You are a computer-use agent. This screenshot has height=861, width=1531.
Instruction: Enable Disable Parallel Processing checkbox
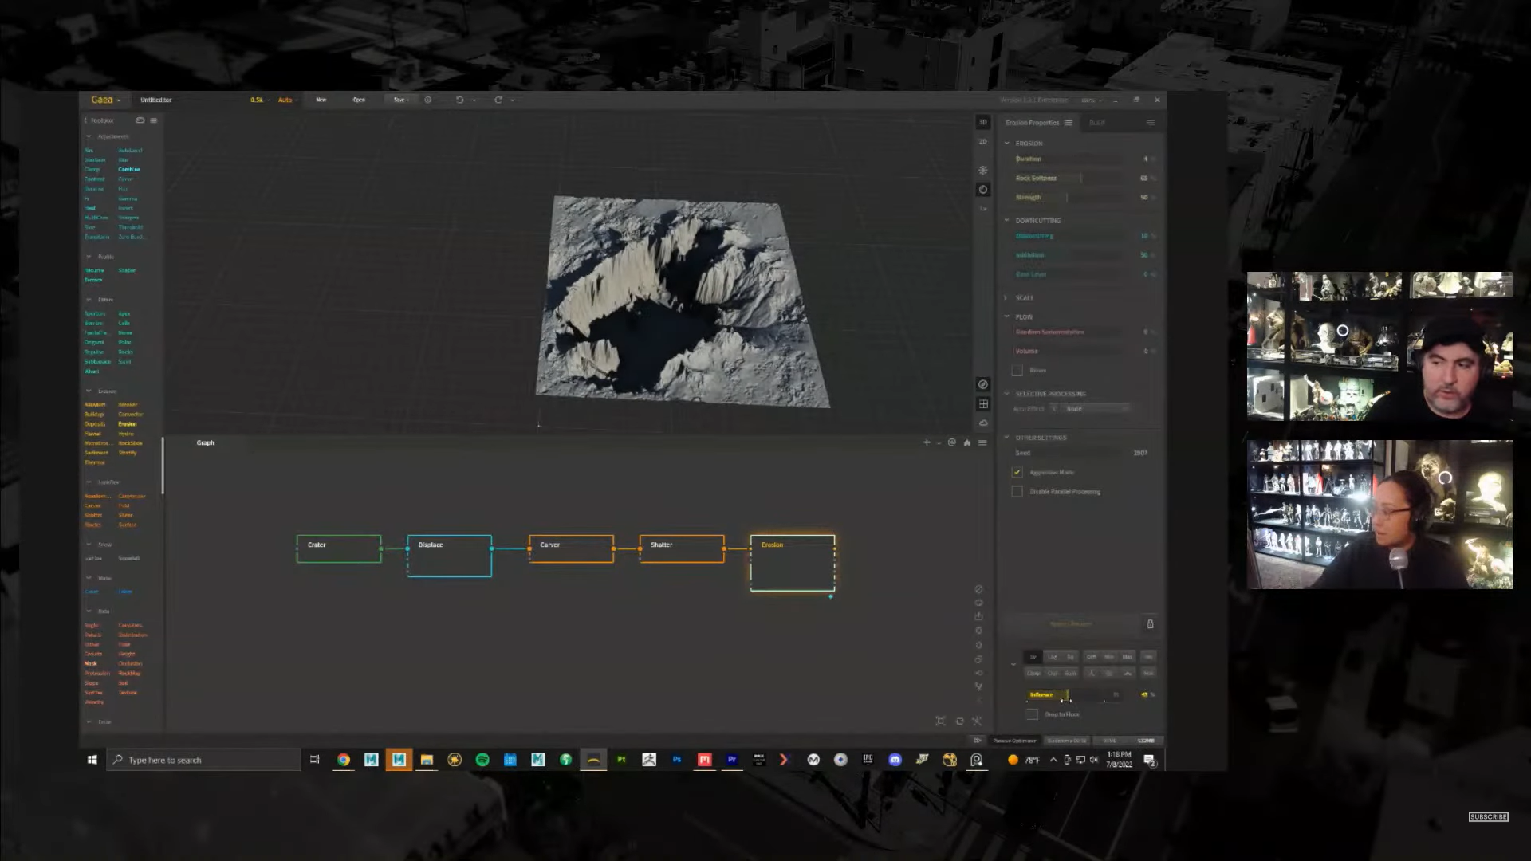tap(1017, 492)
